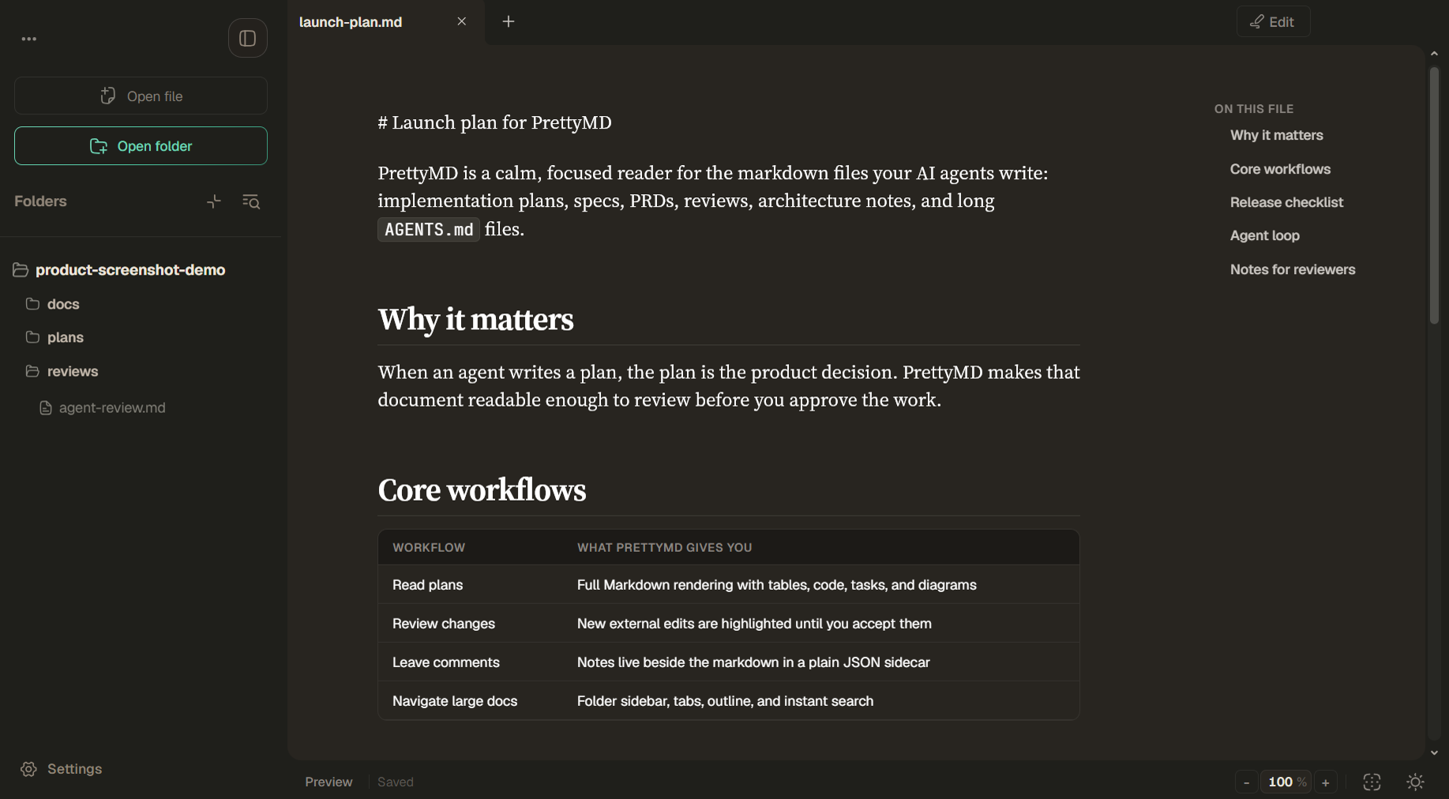The width and height of the screenshot is (1449, 799).
Task: Click 'Folder sidebar, tabs, outline' cell
Action: click(x=725, y=701)
